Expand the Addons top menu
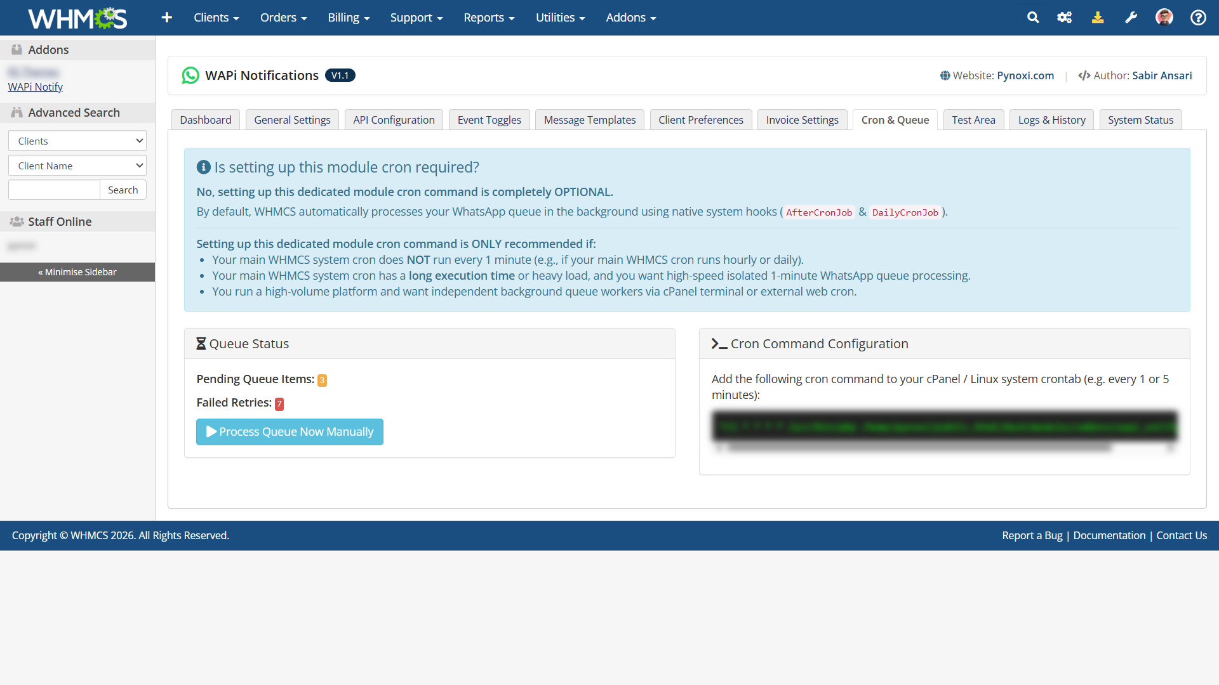Image resolution: width=1219 pixels, height=685 pixels. 631,18
